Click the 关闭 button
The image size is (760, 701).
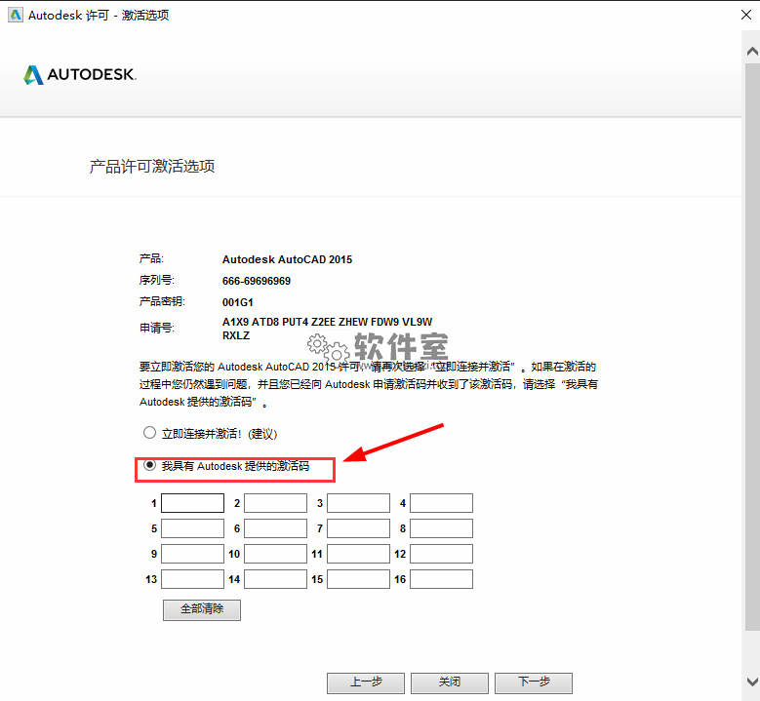450,682
